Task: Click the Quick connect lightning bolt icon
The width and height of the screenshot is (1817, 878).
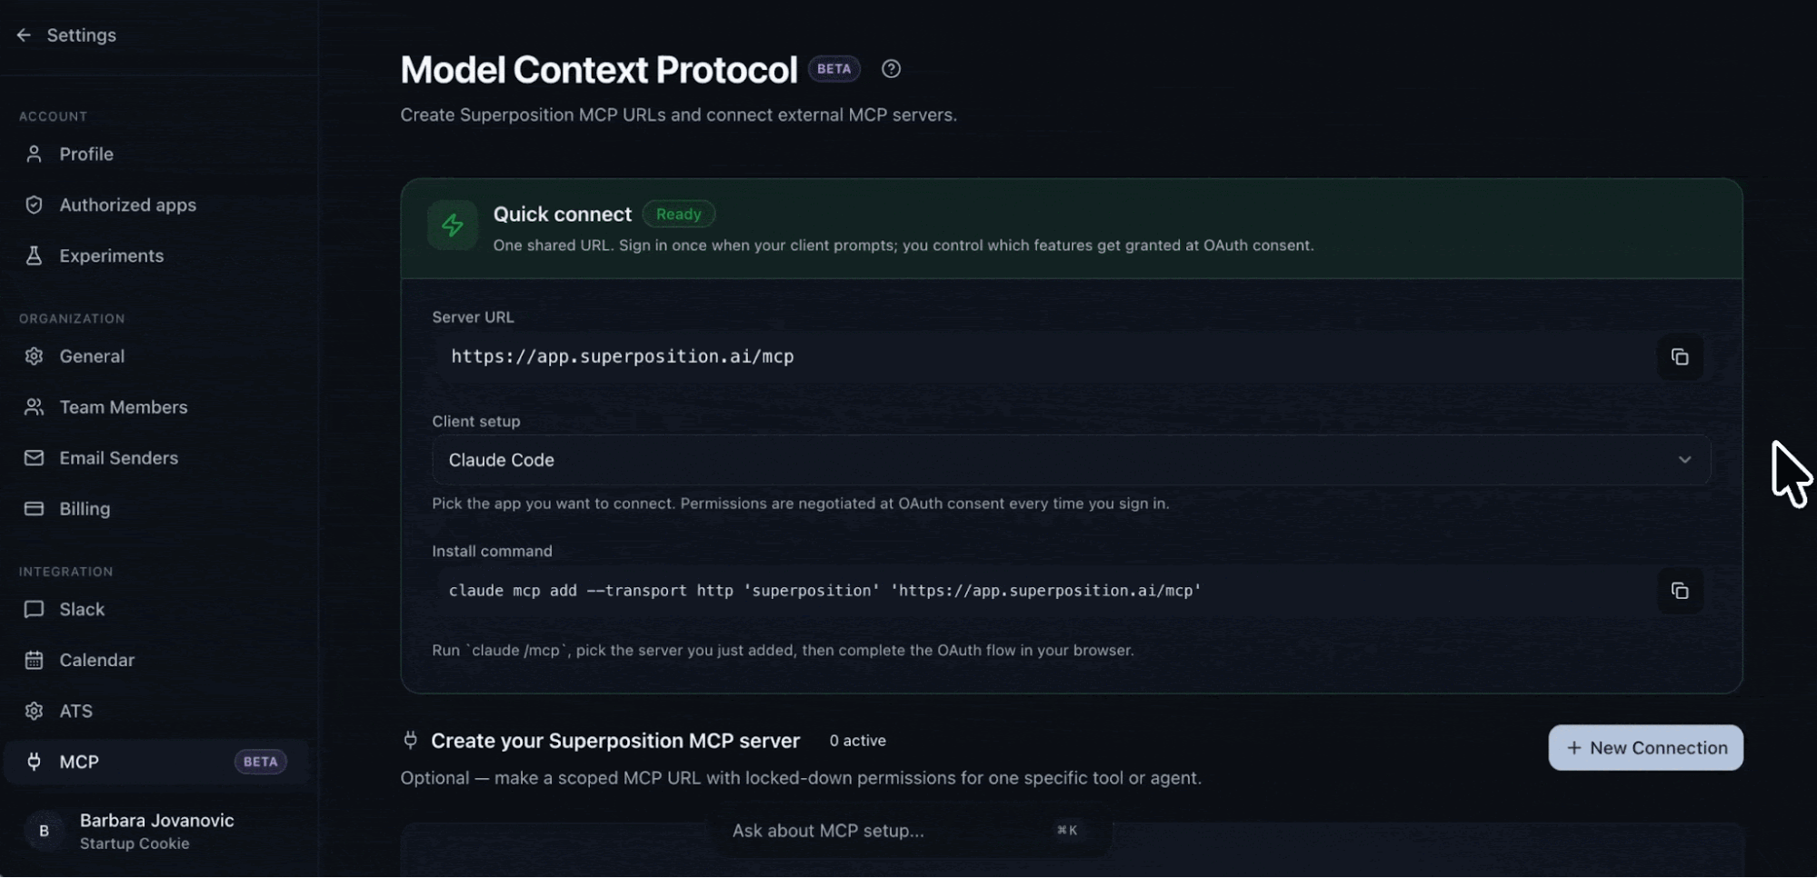Action: point(453,225)
